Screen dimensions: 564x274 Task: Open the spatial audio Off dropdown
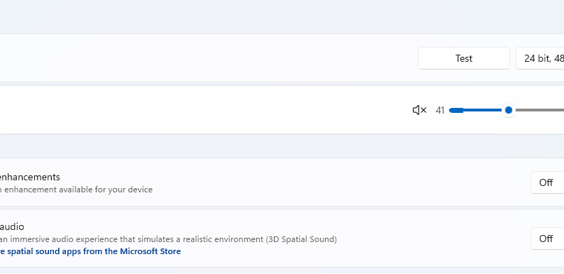pos(548,239)
